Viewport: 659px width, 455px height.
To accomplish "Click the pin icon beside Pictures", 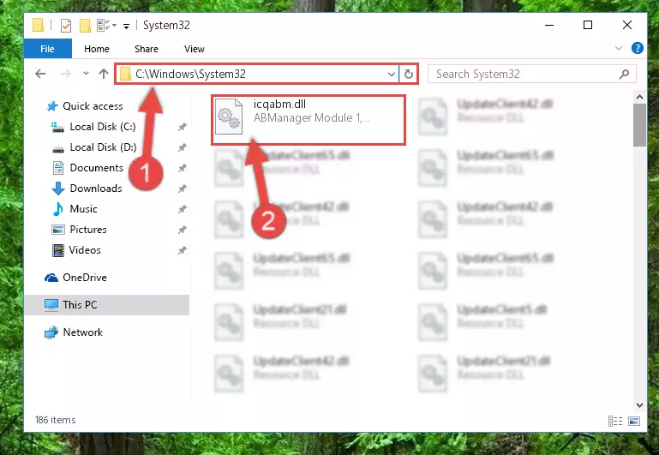I will [x=182, y=230].
